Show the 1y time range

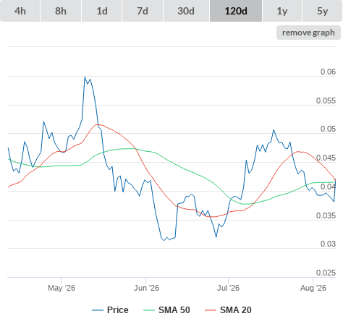[x=282, y=11]
